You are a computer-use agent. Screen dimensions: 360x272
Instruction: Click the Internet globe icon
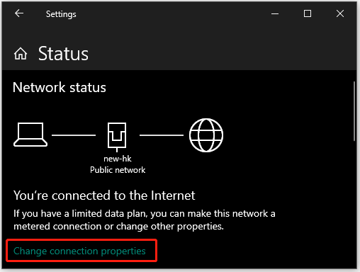tap(206, 135)
